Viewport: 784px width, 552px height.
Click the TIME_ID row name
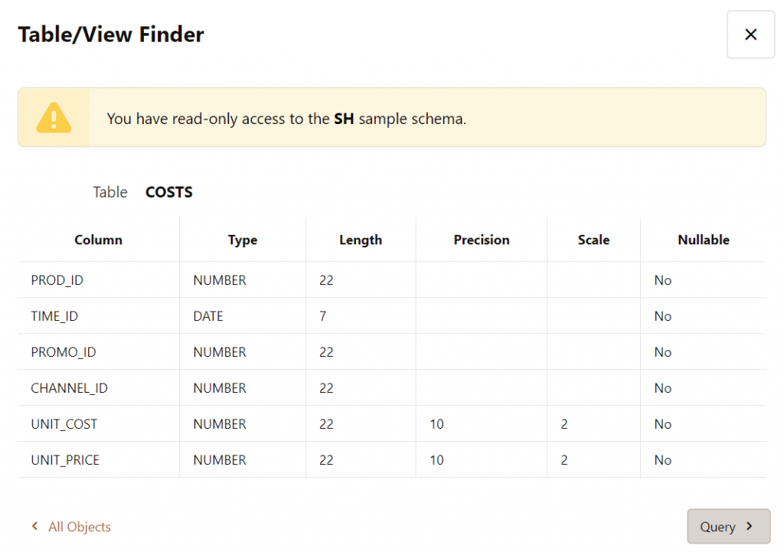pyautogui.click(x=54, y=316)
